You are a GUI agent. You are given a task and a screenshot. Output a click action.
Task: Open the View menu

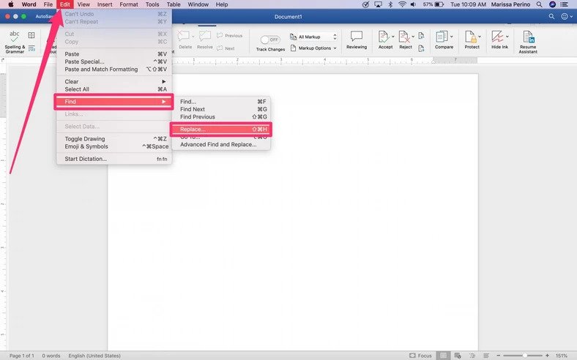(x=83, y=4)
